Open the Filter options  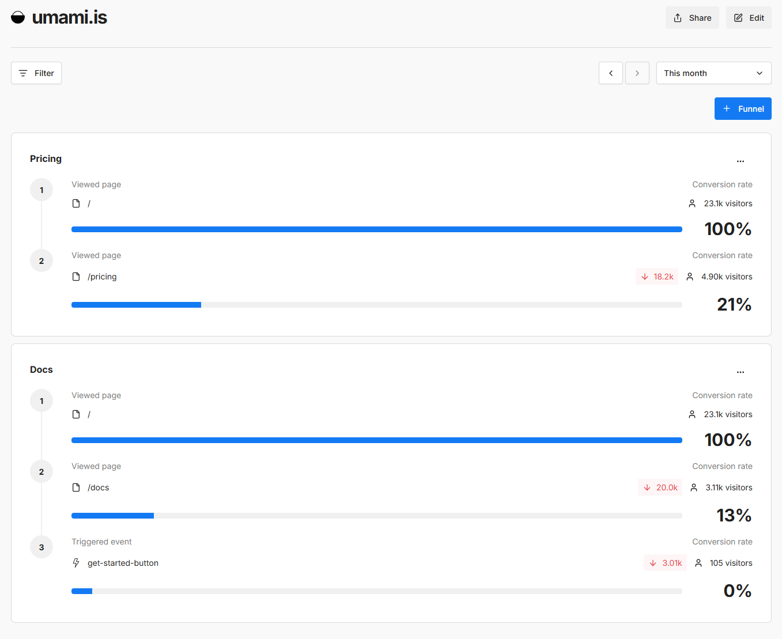(x=36, y=73)
